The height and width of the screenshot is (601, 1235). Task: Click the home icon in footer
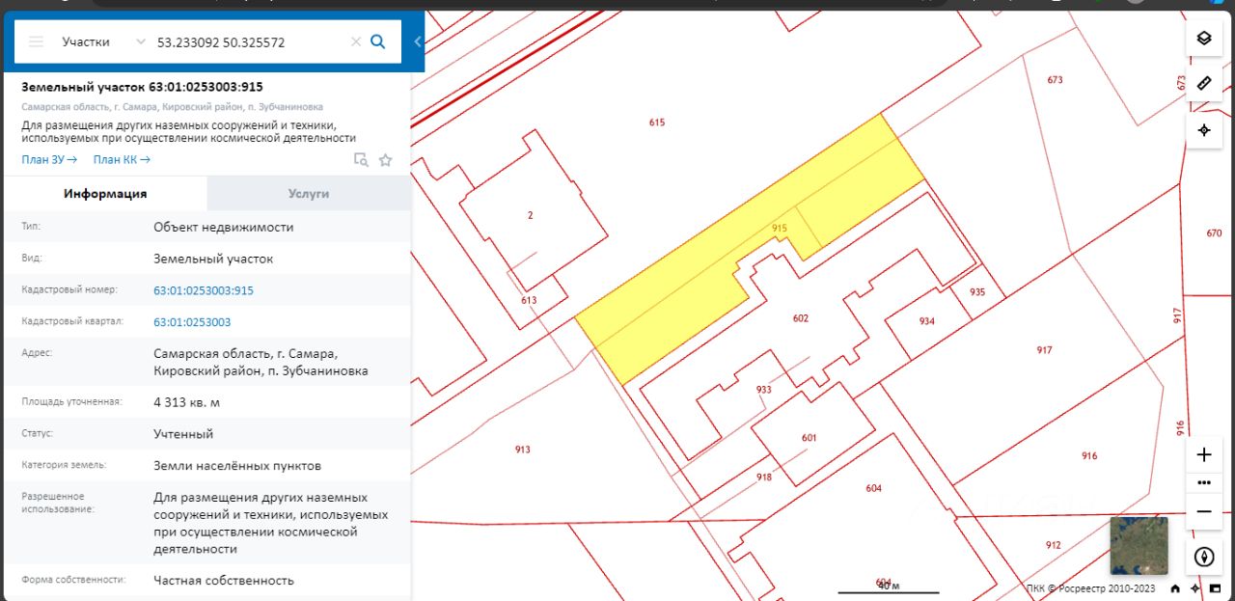(x=1175, y=588)
